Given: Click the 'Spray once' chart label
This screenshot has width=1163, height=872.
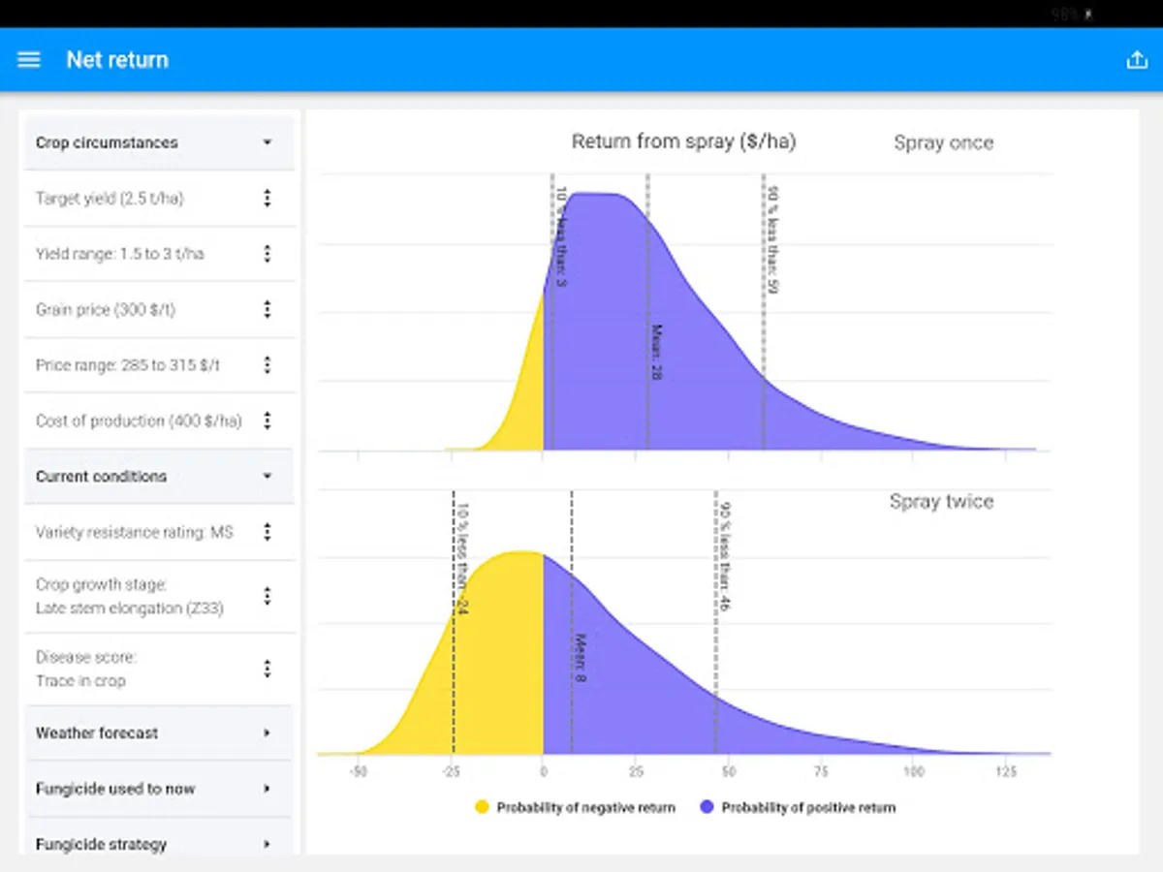Looking at the screenshot, I should point(943,142).
